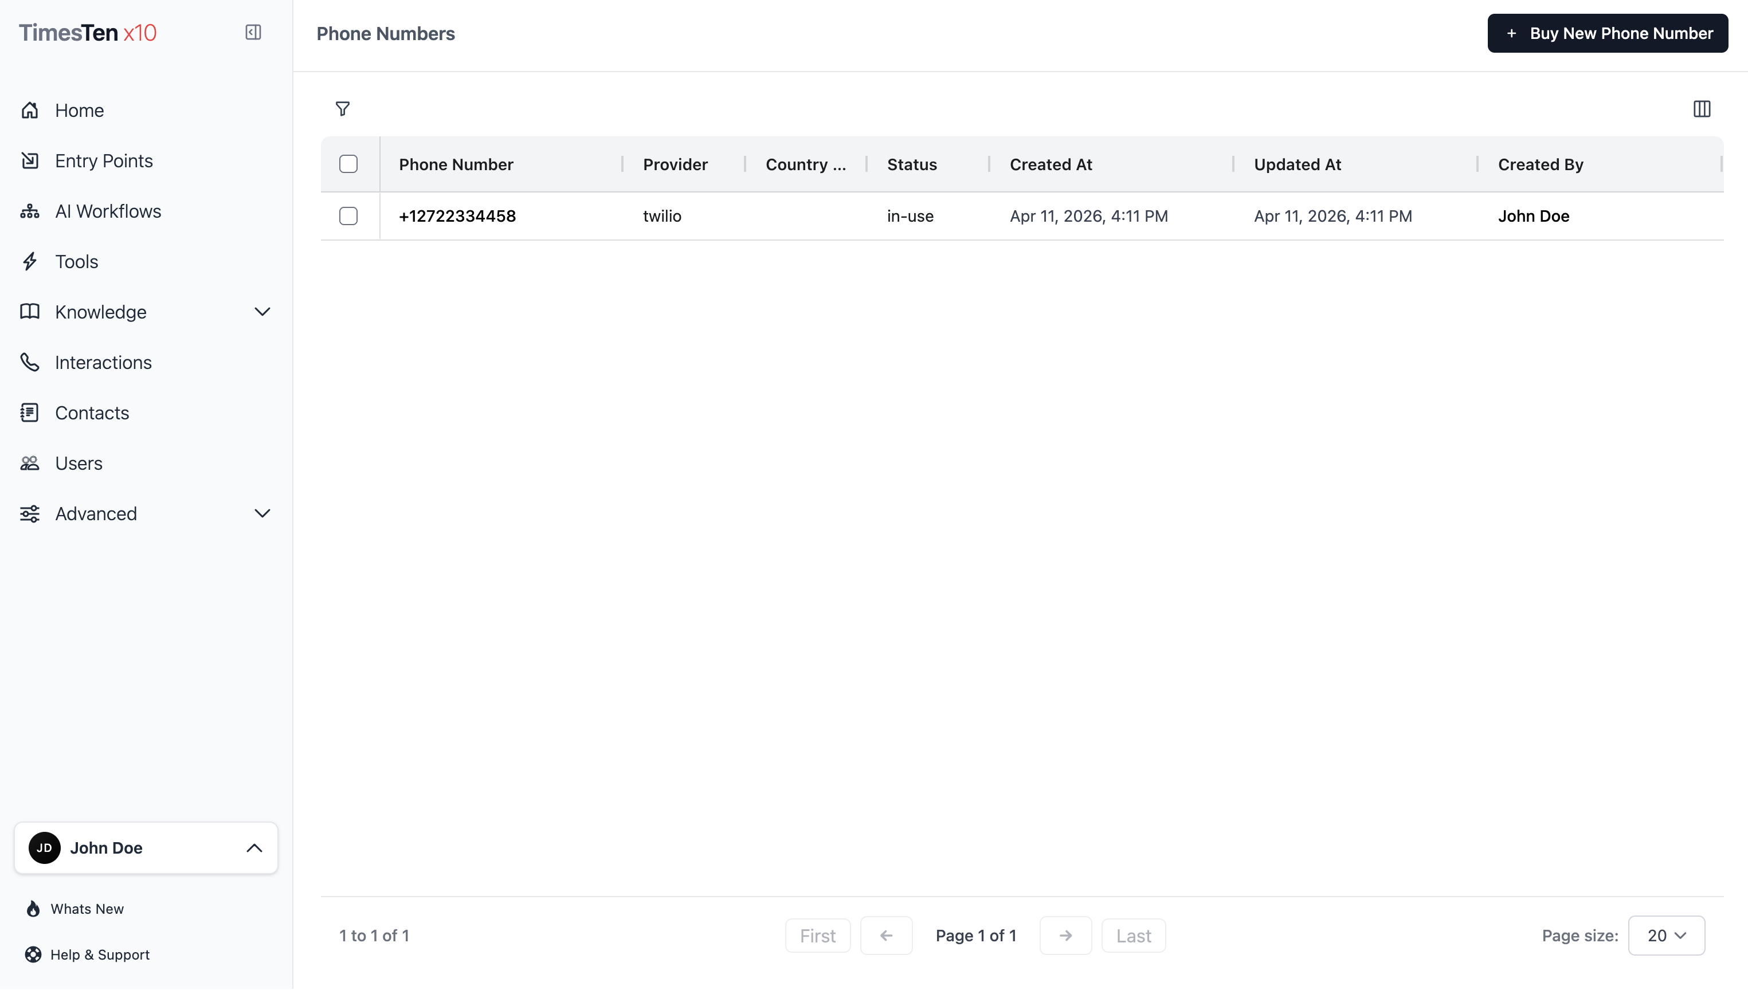The width and height of the screenshot is (1748, 998).
Task: Click the 'Page 1 of 1' label
Action: tap(975, 936)
